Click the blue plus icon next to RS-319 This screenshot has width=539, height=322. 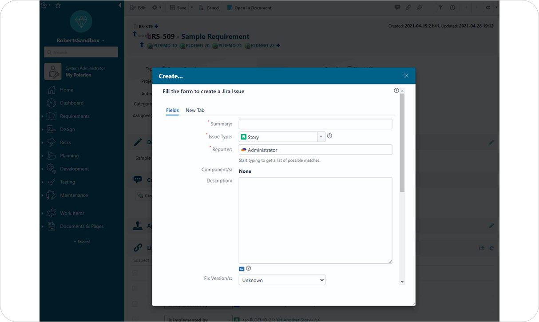156,27
